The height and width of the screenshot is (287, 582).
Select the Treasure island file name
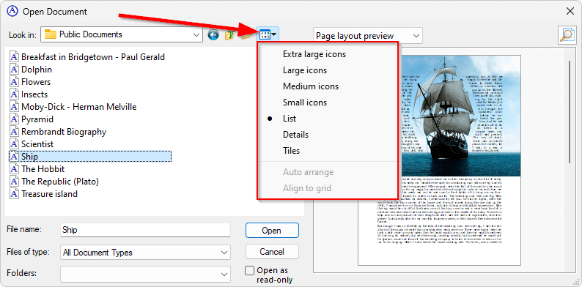49,193
